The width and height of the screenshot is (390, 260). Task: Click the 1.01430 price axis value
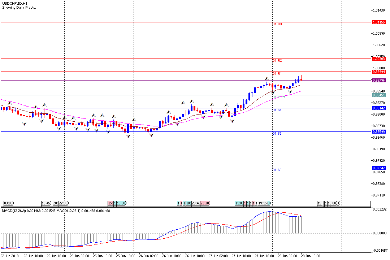(x=379, y=10)
